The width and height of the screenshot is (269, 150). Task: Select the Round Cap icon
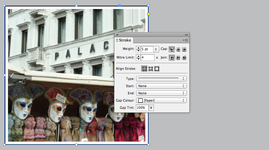[178, 49]
